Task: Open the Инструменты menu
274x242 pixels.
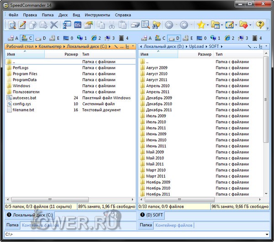Action: point(97,15)
